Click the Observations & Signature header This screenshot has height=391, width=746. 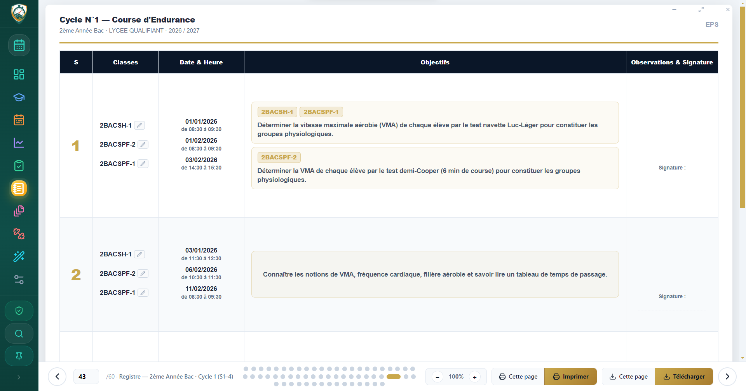[x=672, y=62]
